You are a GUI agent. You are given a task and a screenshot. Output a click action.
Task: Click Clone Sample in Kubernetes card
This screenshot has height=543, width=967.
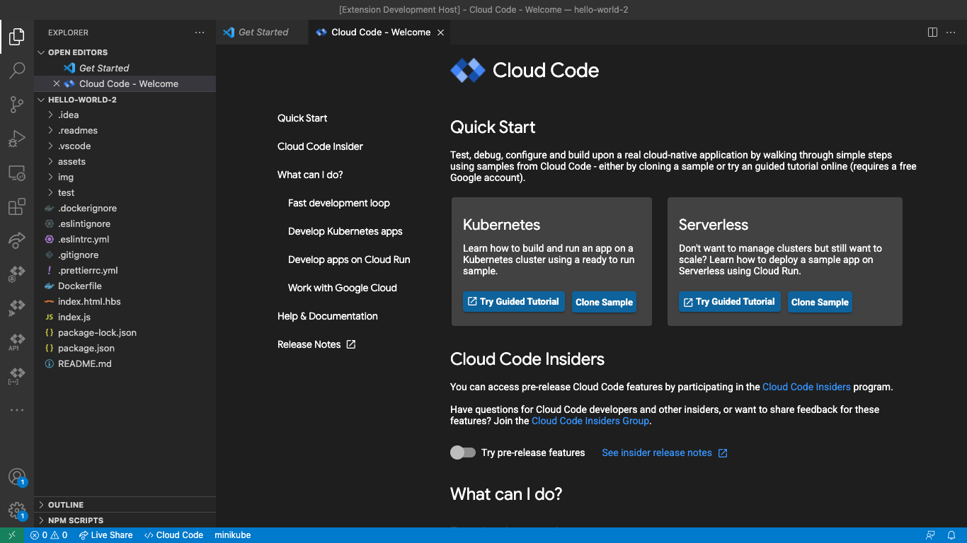(x=605, y=302)
